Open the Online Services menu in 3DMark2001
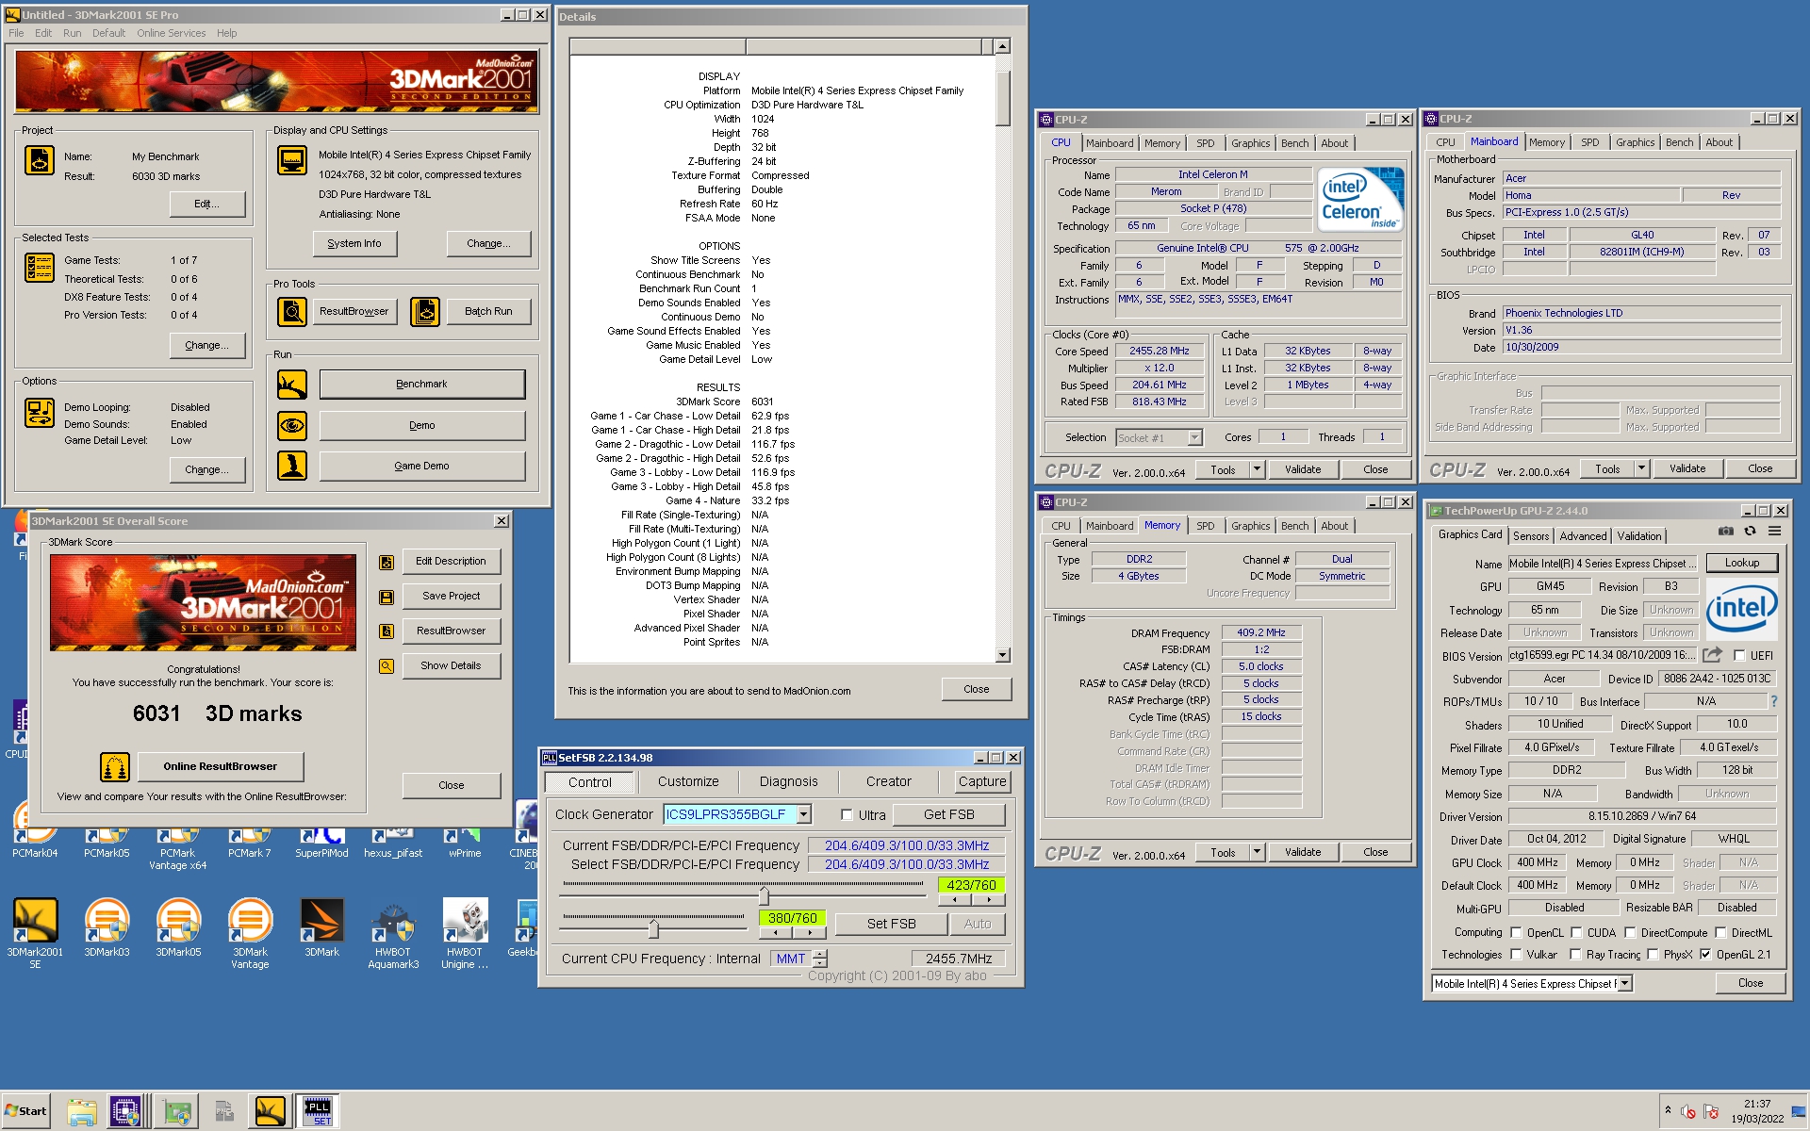This screenshot has height=1131, width=1810. [171, 33]
